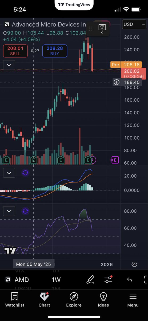
Task: Tap the 5:24 status bar clock
Action: 20,9
